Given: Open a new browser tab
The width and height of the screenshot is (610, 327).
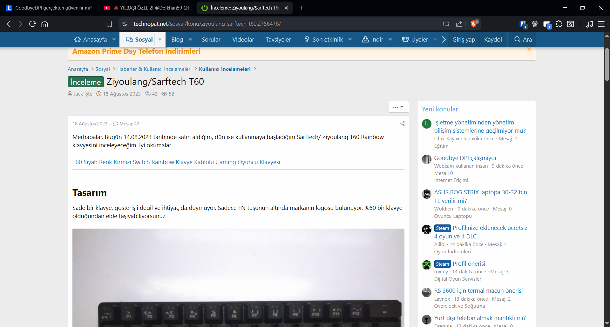Looking at the screenshot, I should point(301,8).
